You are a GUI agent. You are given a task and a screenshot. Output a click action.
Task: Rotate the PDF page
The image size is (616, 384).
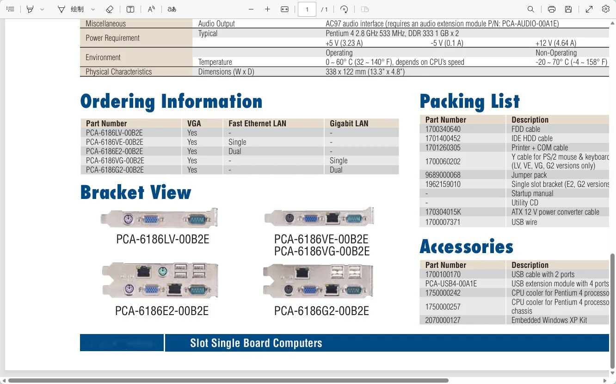coord(344,9)
